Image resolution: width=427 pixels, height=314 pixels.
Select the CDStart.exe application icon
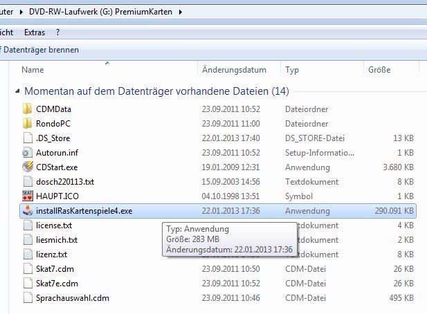pyautogui.click(x=28, y=167)
